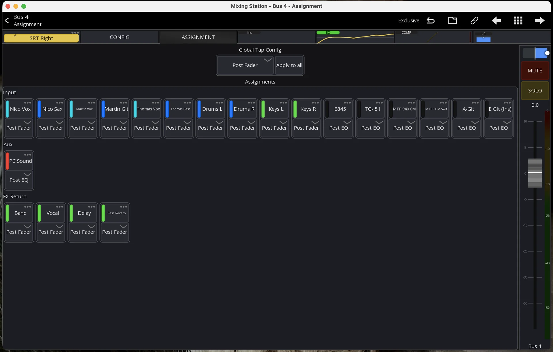Open Post EQ dropdown under A-Git
The image size is (553, 352).
coord(467,128)
